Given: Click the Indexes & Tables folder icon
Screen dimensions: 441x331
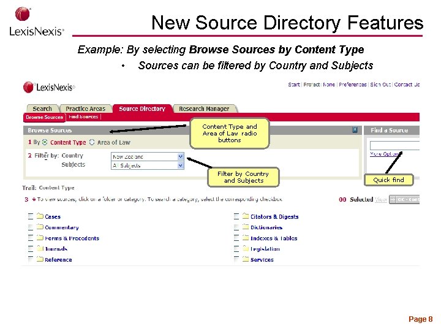Looking at the screenshot, I should 246,238.
